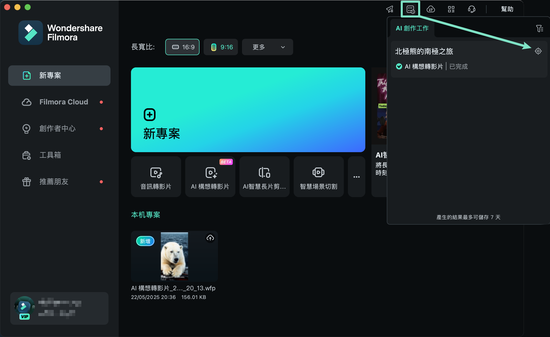The image size is (550, 337).
Task: Click the large 新專案 banner
Action: (x=248, y=110)
